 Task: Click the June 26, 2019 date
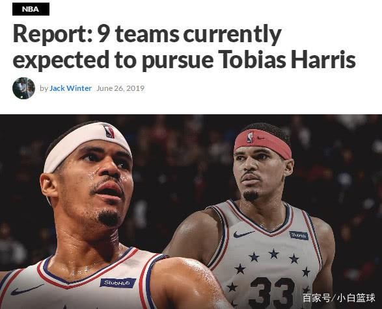(120, 88)
